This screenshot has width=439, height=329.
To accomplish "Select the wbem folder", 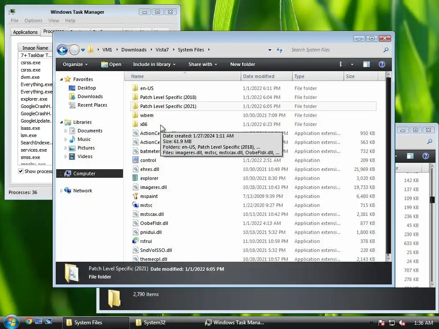I will 253,115.
